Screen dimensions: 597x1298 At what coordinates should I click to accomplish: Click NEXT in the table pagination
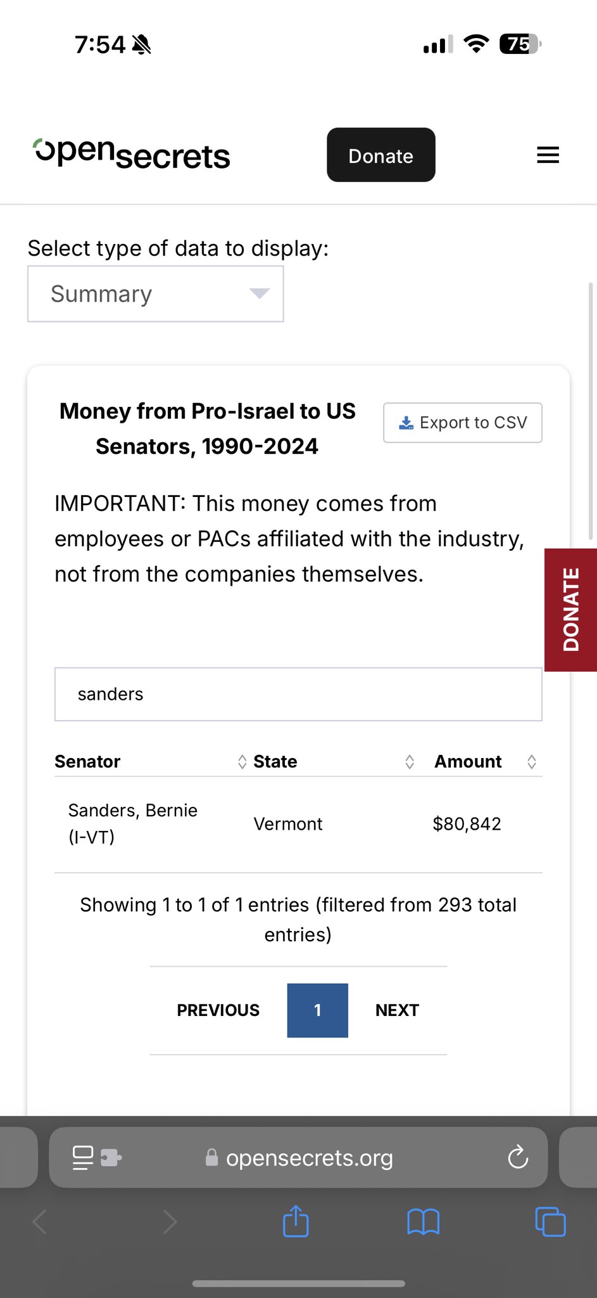pyautogui.click(x=397, y=1010)
